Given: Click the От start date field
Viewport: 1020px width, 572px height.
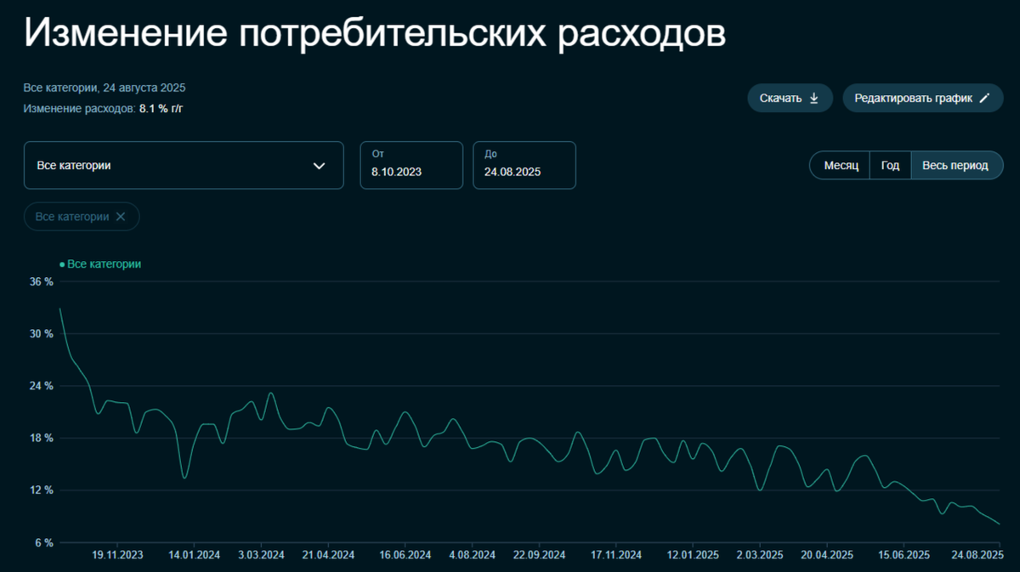Looking at the screenshot, I should (x=411, y=165).
